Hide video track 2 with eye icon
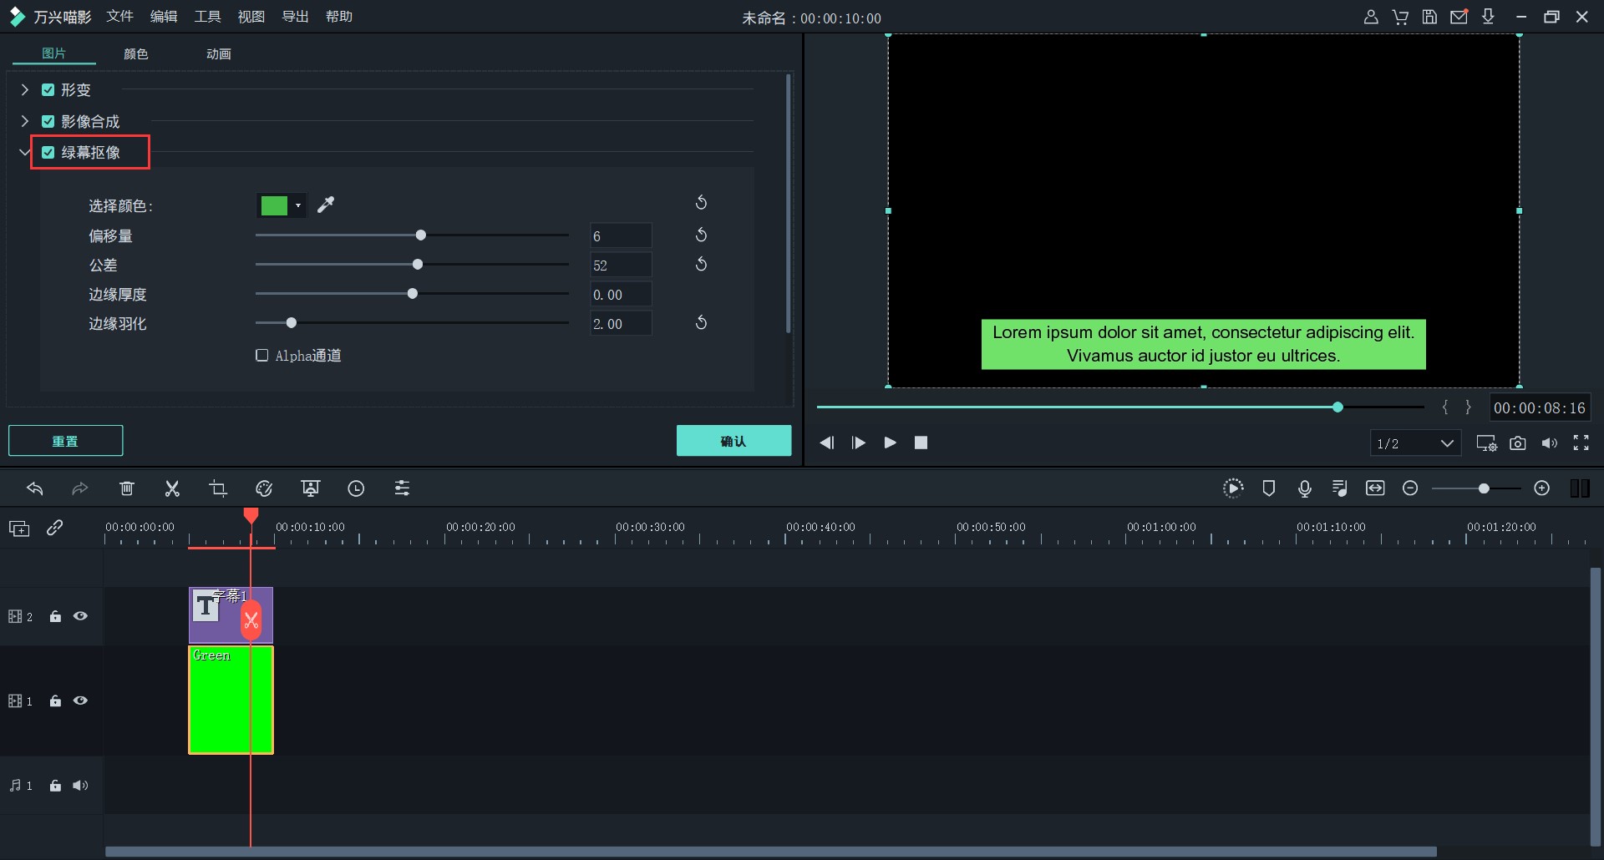This screenshot has height=860, width=1604. pos(80,616)
